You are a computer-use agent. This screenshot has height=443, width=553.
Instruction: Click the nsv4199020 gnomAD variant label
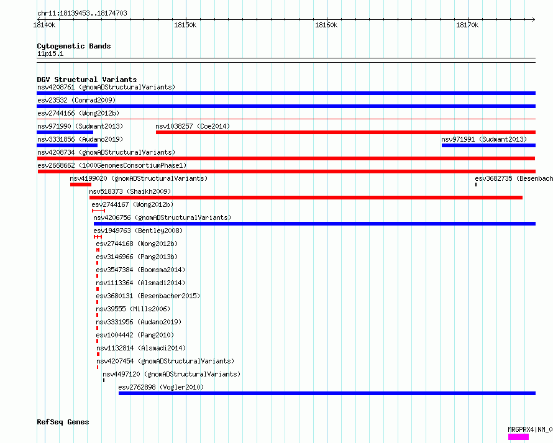click(139, 178)
